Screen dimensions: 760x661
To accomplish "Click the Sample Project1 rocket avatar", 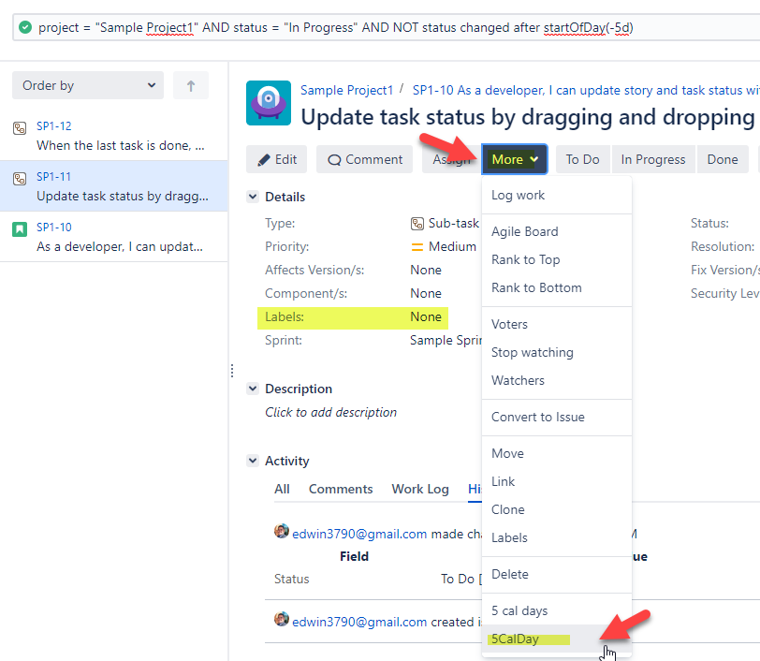I will [x=269, y=103].
